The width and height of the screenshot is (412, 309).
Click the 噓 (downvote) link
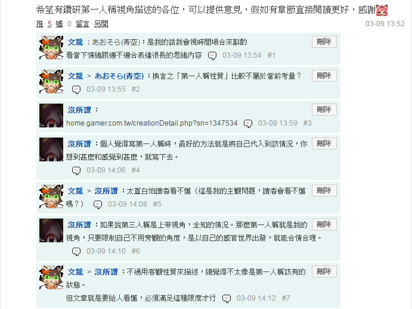[x=60, y=24]
